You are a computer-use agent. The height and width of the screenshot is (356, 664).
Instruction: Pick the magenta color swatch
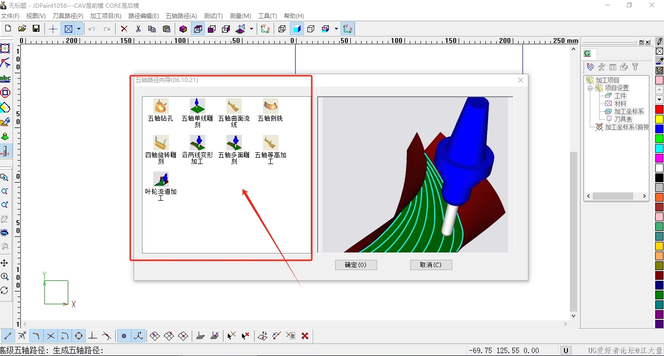[x=659, y=158]
